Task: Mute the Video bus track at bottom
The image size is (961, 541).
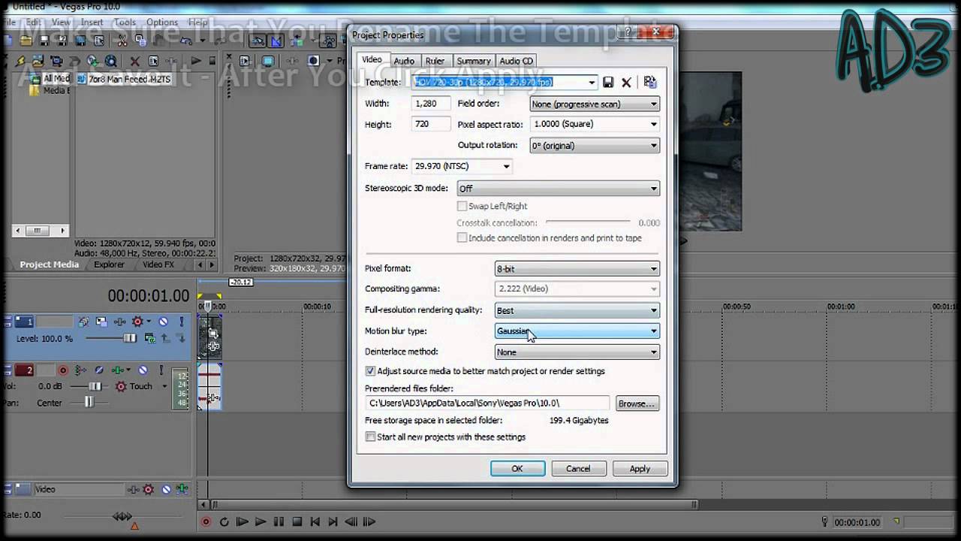Action: (166, 489)
